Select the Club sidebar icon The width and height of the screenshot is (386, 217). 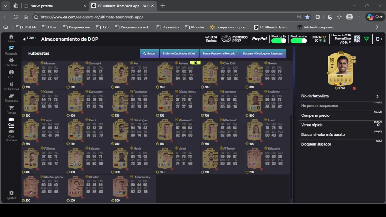[x=11, y=122]
